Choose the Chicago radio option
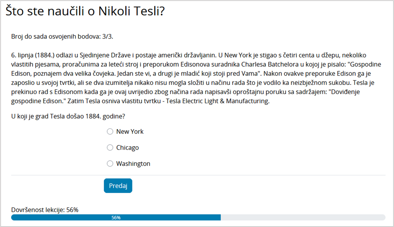Image resolution: width=394 pixels, height=227 pixels. coord(110,147)
